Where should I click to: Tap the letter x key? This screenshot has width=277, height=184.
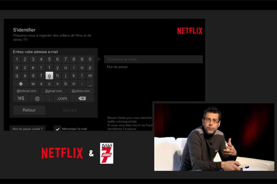click(x=41, y=84)
